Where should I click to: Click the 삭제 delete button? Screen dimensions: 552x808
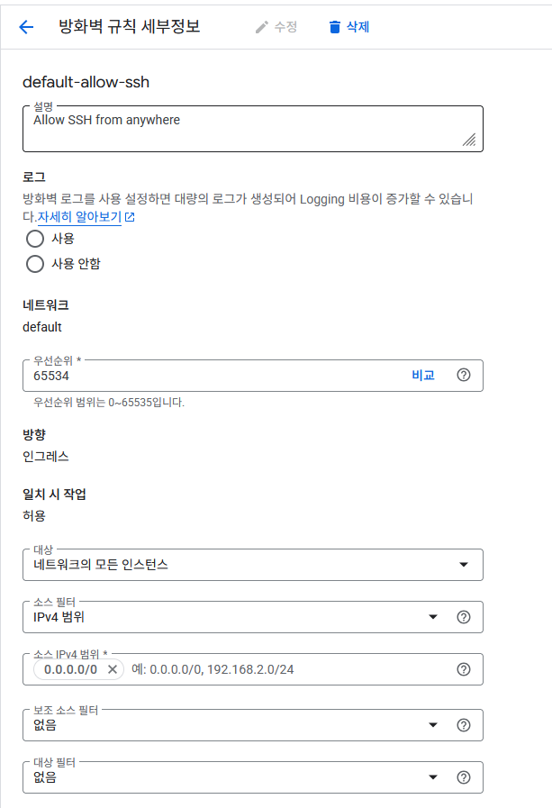tap(349, 27)
